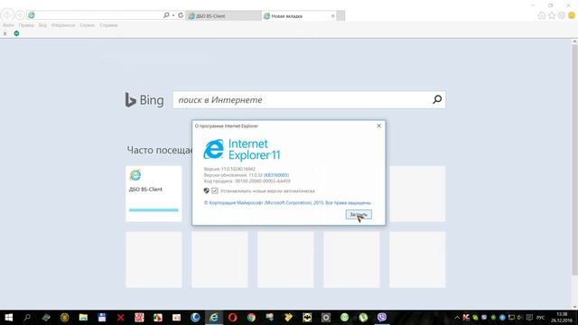Image resolution: width=578 pixels, height=325 pixels.
Task: Open the KB update link in About dialog
Action: (276, 175)
